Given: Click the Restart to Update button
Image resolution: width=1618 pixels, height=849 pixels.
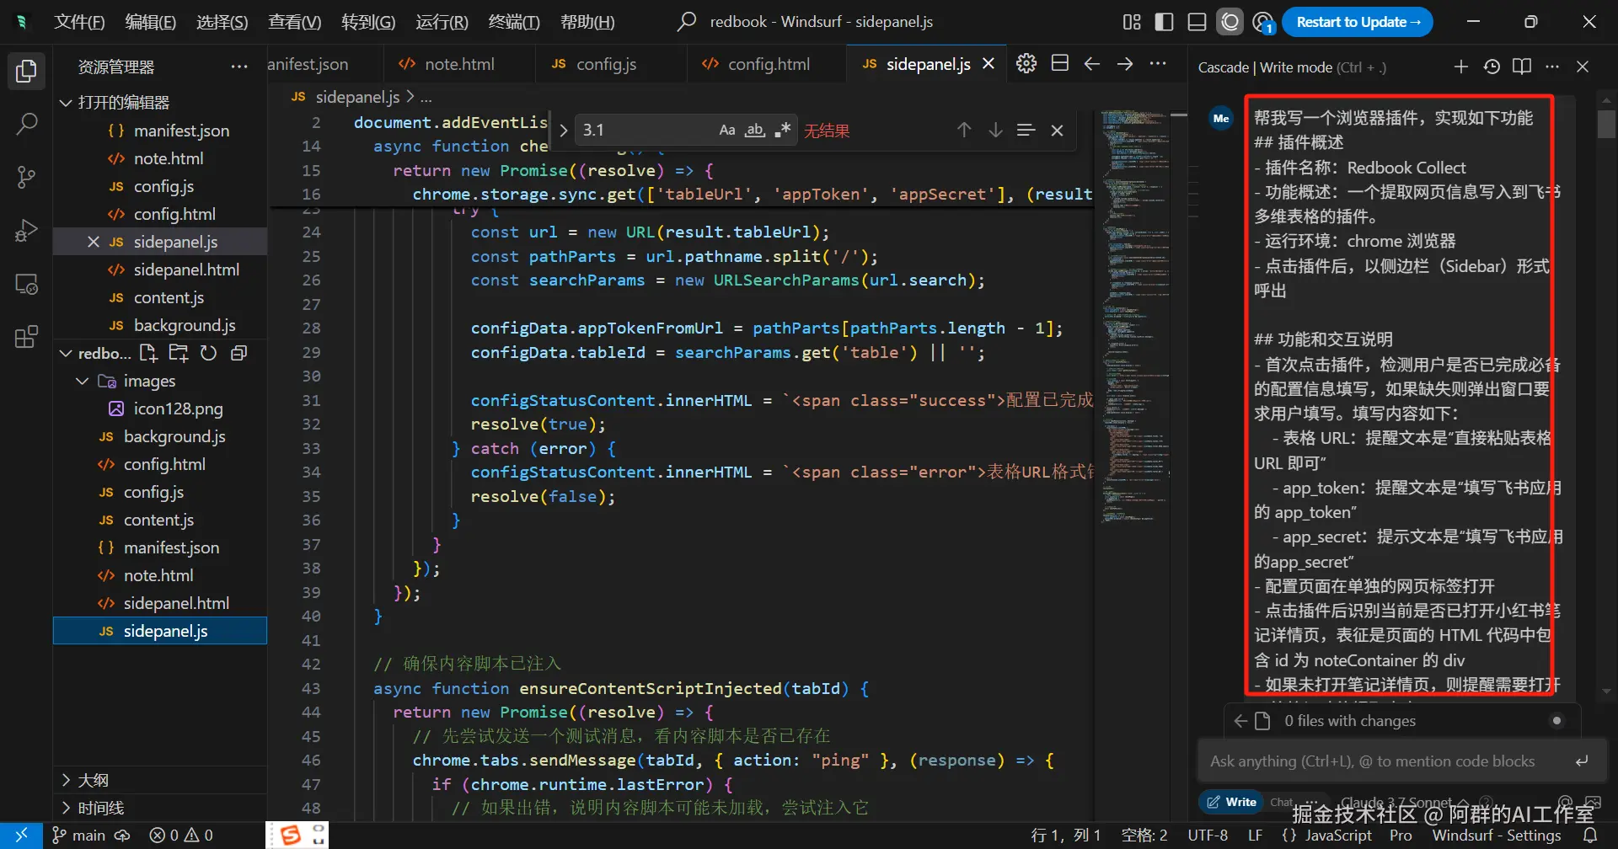Looking at the screenshot, I should pyautogui.click(x=1357, y=22).
